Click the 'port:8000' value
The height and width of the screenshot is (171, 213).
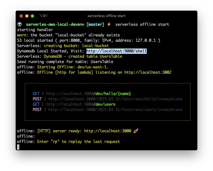(x=70, y=40)
